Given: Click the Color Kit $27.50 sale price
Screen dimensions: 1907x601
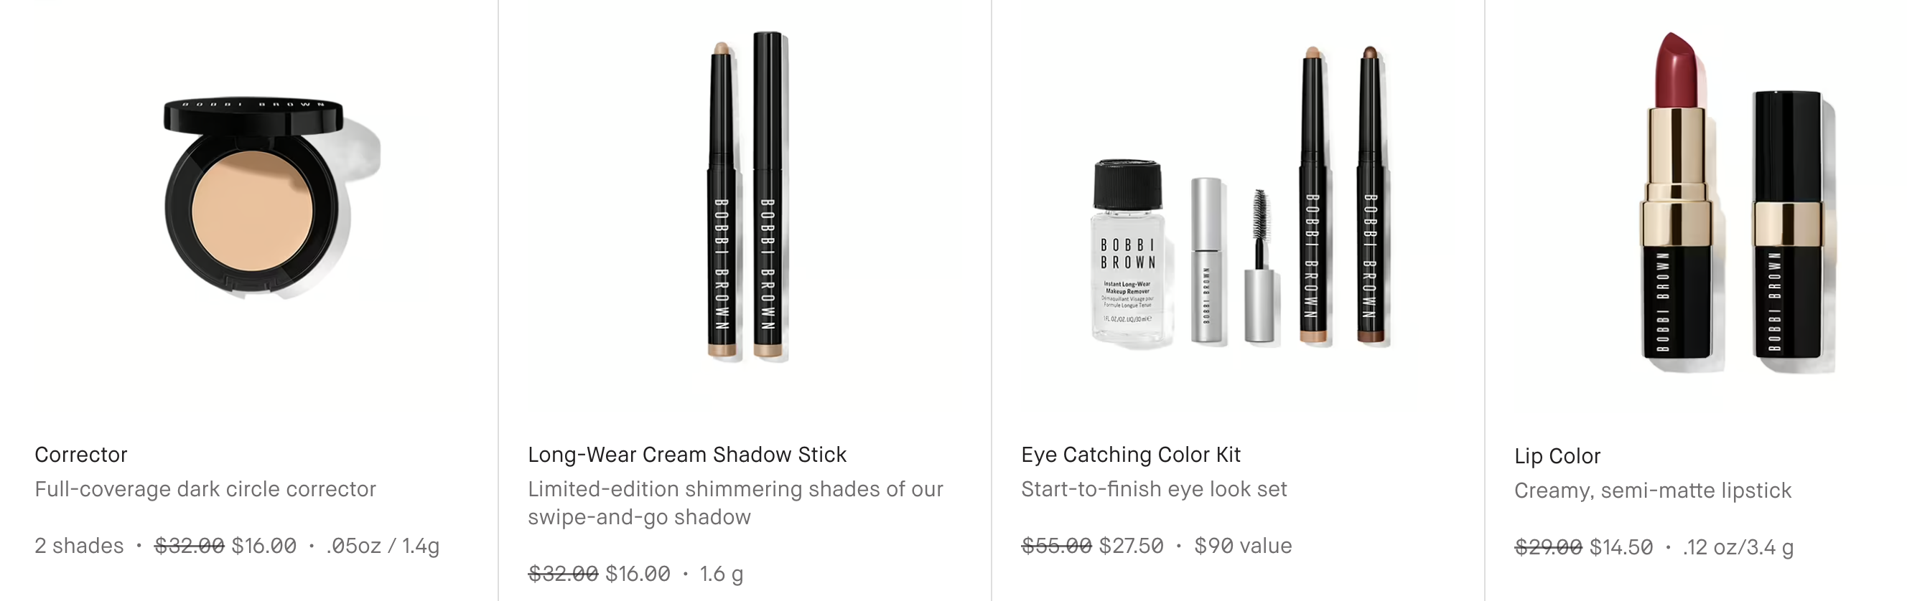Looking at the screenshot, I should click(1130, 546).
